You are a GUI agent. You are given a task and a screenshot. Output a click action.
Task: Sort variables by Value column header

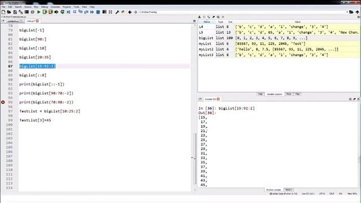tap(297, 22)
